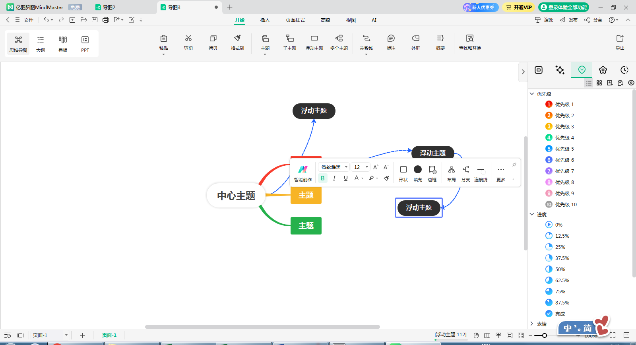Open the 开始 ribbon tab
This screenshot has width=636, height=345.
tap(240, 20)
